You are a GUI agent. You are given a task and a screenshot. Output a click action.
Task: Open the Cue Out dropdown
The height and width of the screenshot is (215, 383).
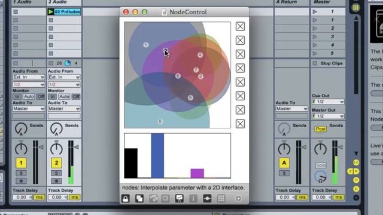click(328, 102)
